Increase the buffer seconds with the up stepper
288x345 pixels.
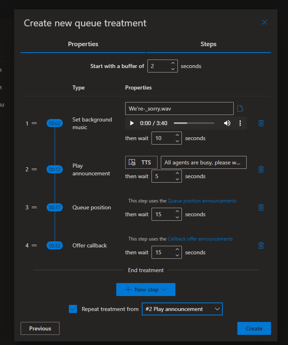[174, 64]
